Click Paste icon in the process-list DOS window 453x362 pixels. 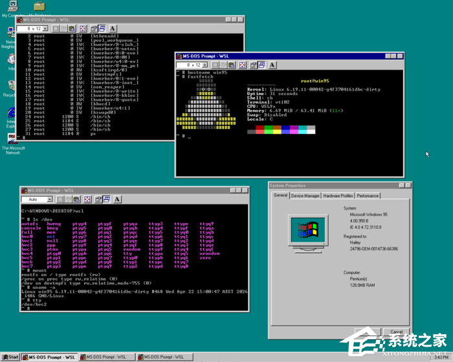pyautogui.click(x=72, y=28)
